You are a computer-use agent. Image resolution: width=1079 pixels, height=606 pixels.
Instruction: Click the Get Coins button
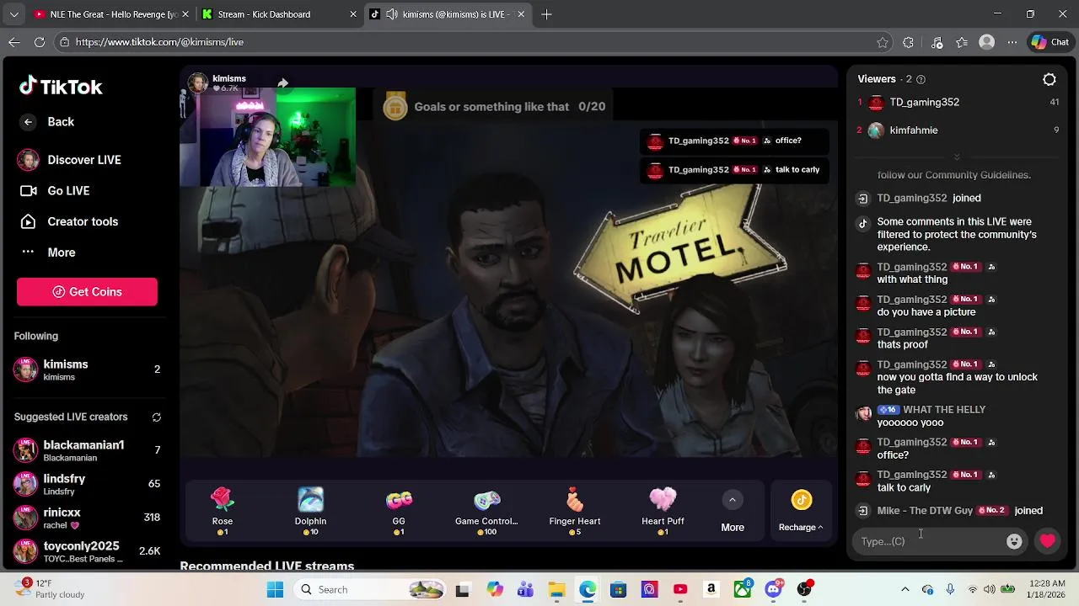coord(87,291)
